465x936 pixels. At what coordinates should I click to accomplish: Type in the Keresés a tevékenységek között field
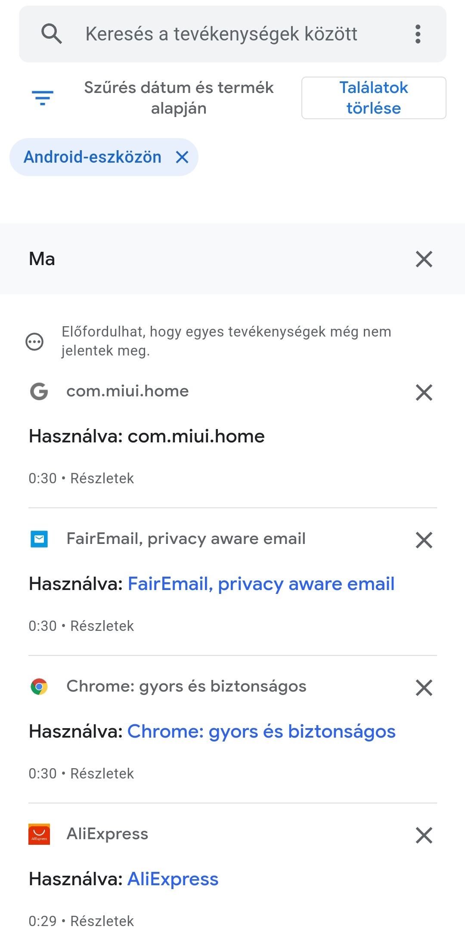(x=221, y=34)
